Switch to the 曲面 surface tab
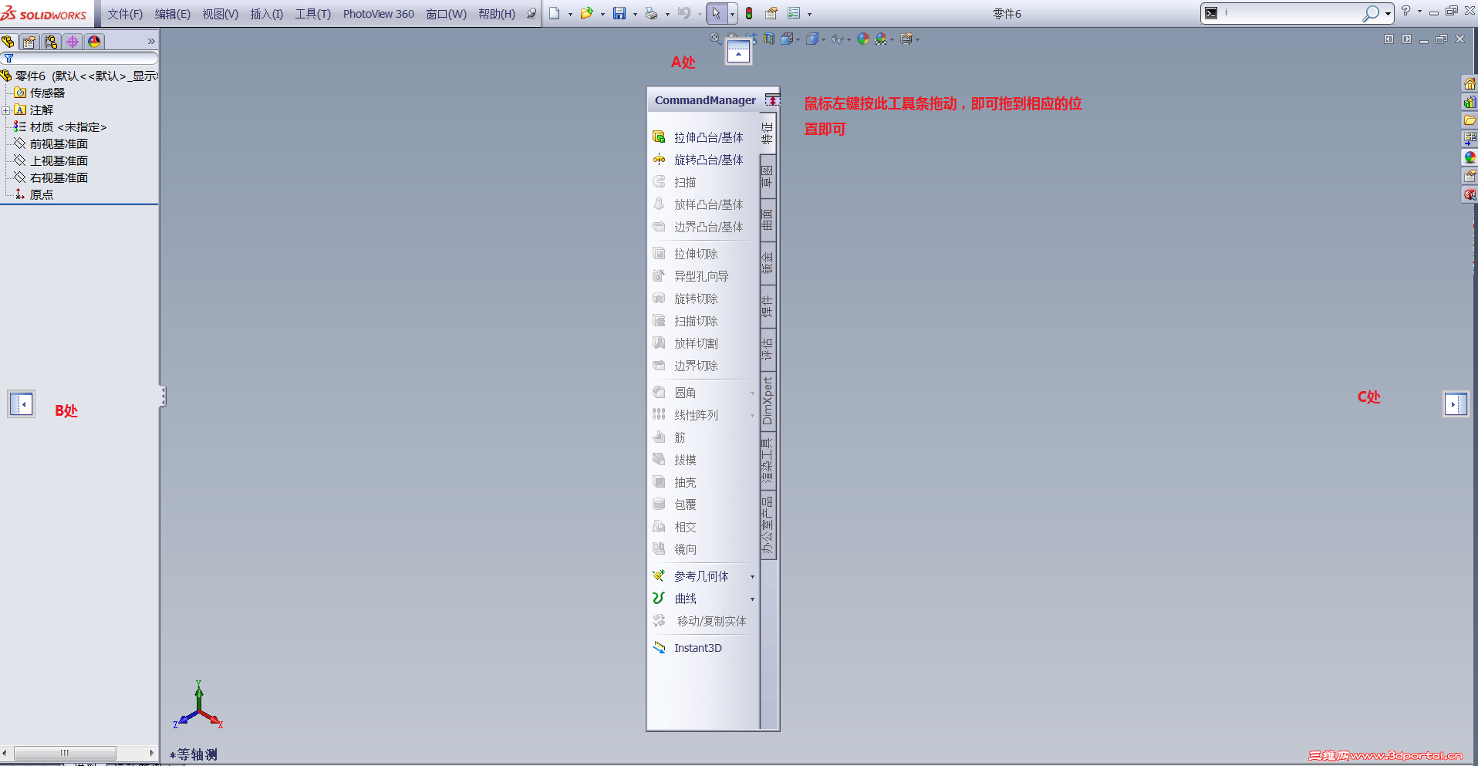This screenshot has width=1478, height=766. (768, 220)
